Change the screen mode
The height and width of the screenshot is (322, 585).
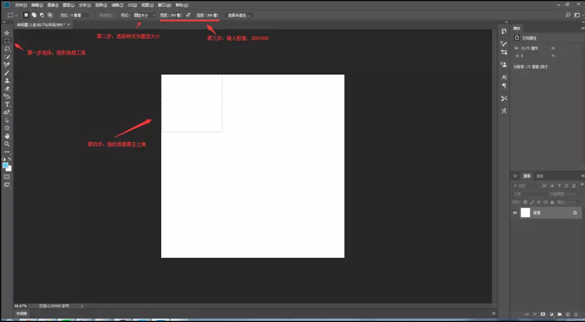click(x=6, y=184)
